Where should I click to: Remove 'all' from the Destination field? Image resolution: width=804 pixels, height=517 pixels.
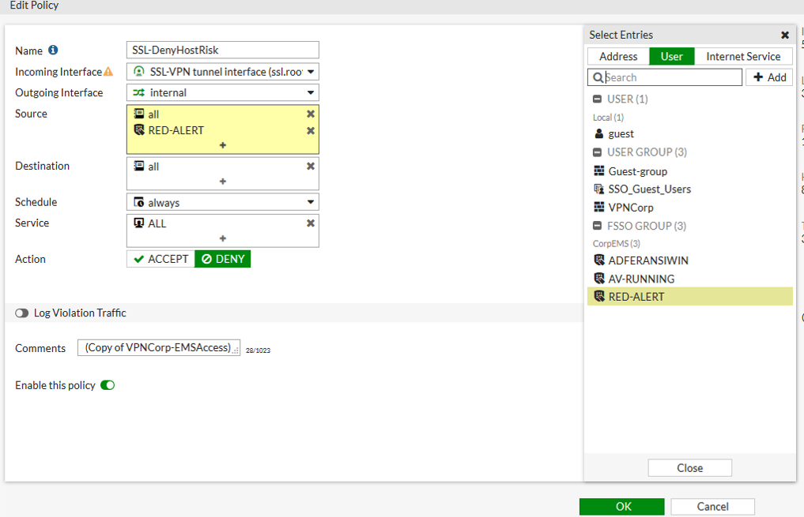pos(310,167)
